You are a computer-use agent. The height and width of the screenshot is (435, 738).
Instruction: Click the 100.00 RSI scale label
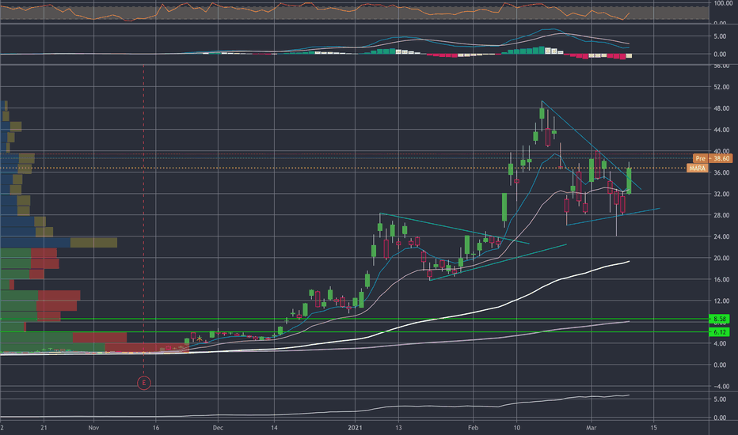click(x=722, y=3)
